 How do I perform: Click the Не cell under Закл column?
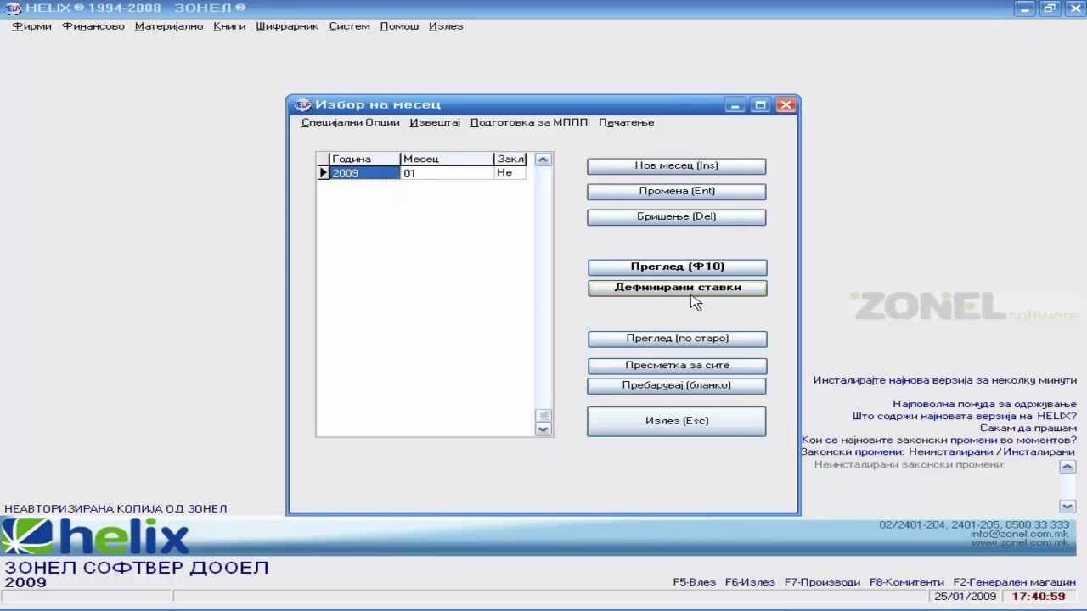[x=510, y=173]
